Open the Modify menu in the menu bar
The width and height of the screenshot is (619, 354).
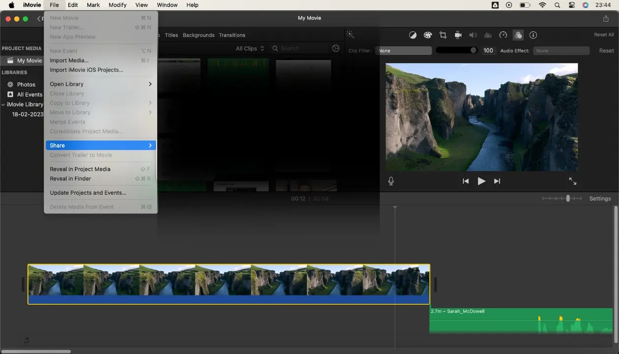click(117, 5)
